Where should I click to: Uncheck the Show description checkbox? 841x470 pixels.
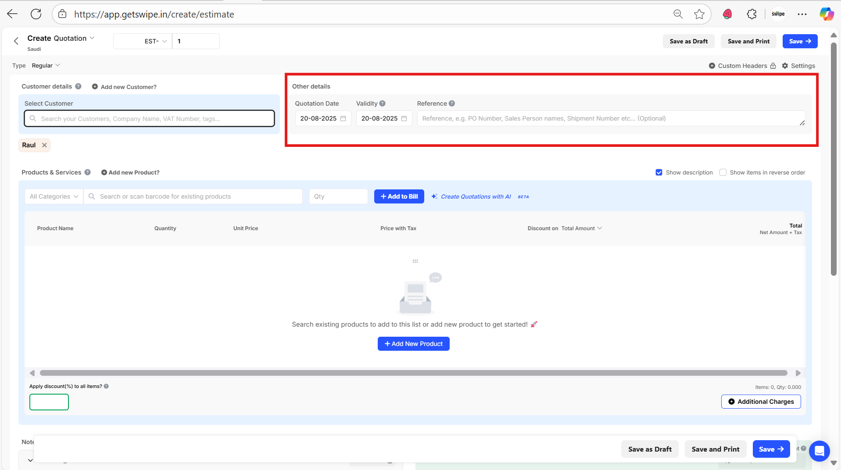[659, 172]
